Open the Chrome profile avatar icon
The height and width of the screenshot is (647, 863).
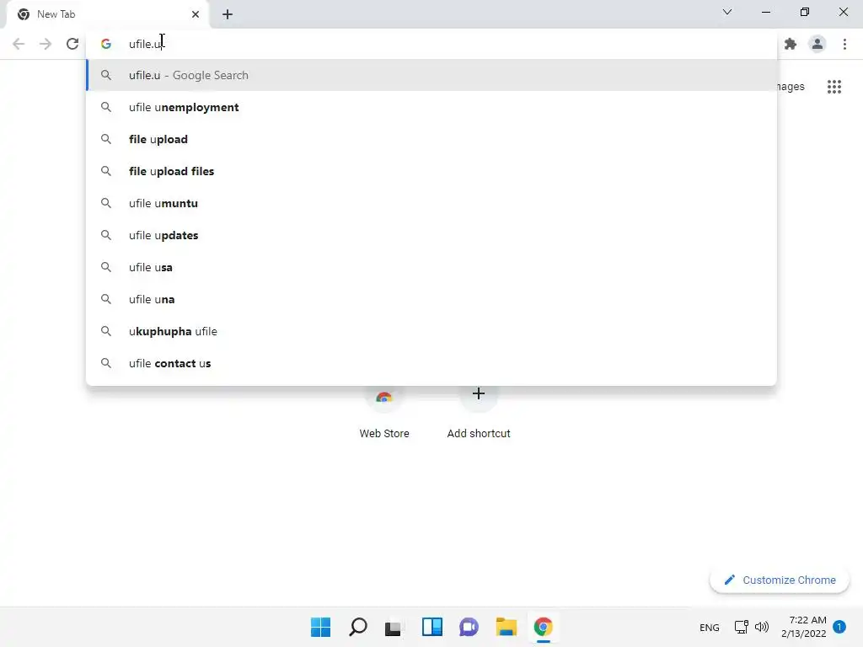click(817, 44)
